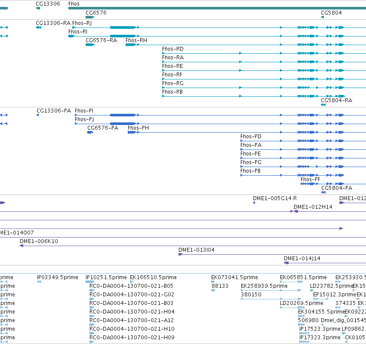Select the 380150 EST label
This screenshot has width=366, height=344.
click(251, 295)
